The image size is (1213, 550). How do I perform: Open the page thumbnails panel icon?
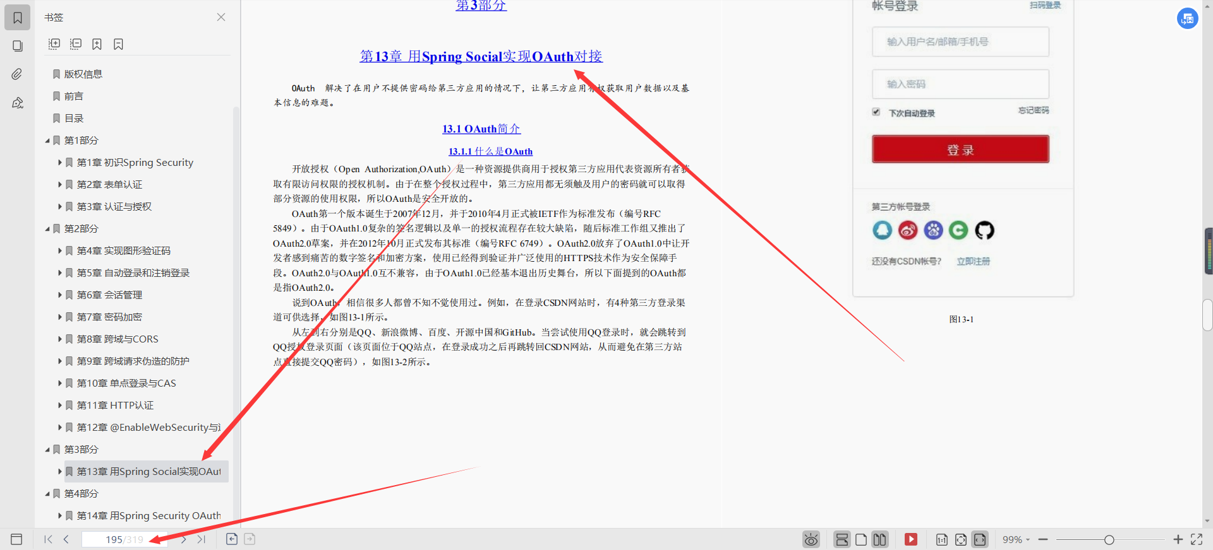click(x=18, y=46)
